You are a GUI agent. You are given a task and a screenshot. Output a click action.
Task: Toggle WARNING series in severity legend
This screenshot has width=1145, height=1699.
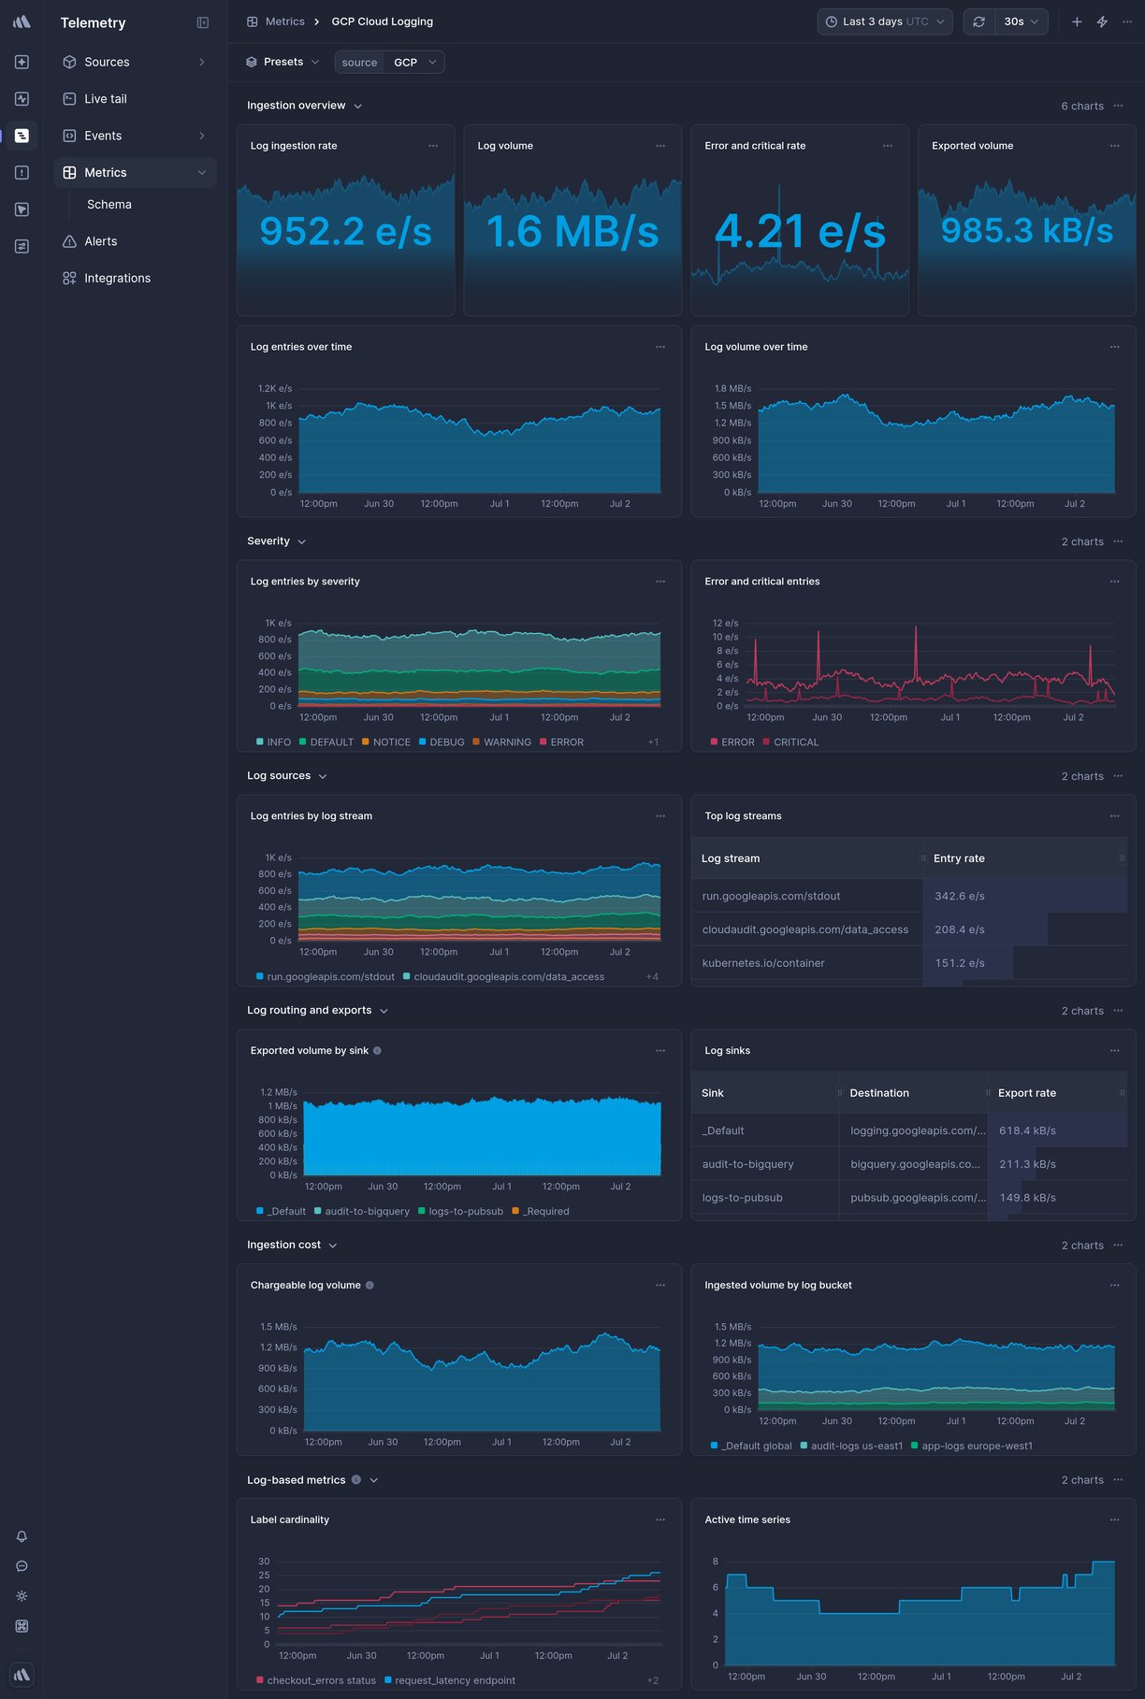[501, 742]
